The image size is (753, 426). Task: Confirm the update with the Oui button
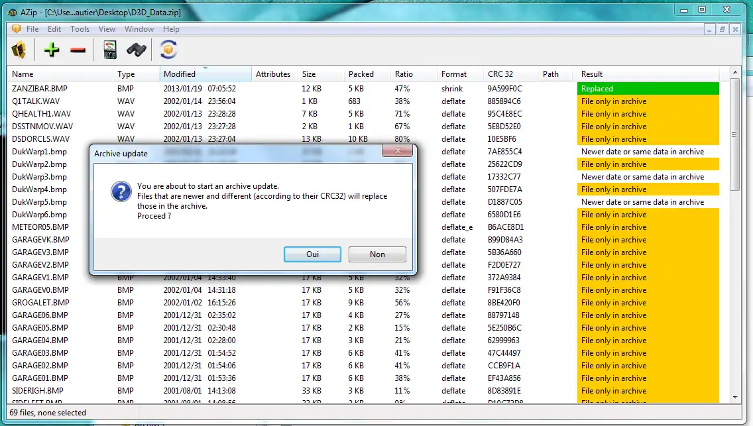click(312, 254)
